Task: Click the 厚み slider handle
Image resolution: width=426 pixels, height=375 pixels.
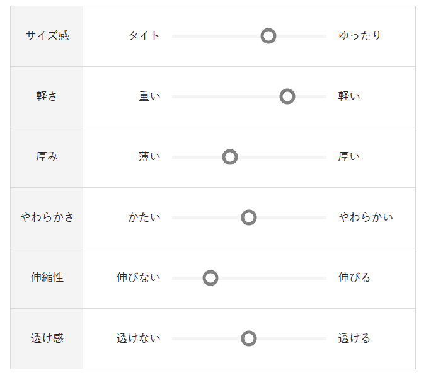Action: click(x=230, y=157)
